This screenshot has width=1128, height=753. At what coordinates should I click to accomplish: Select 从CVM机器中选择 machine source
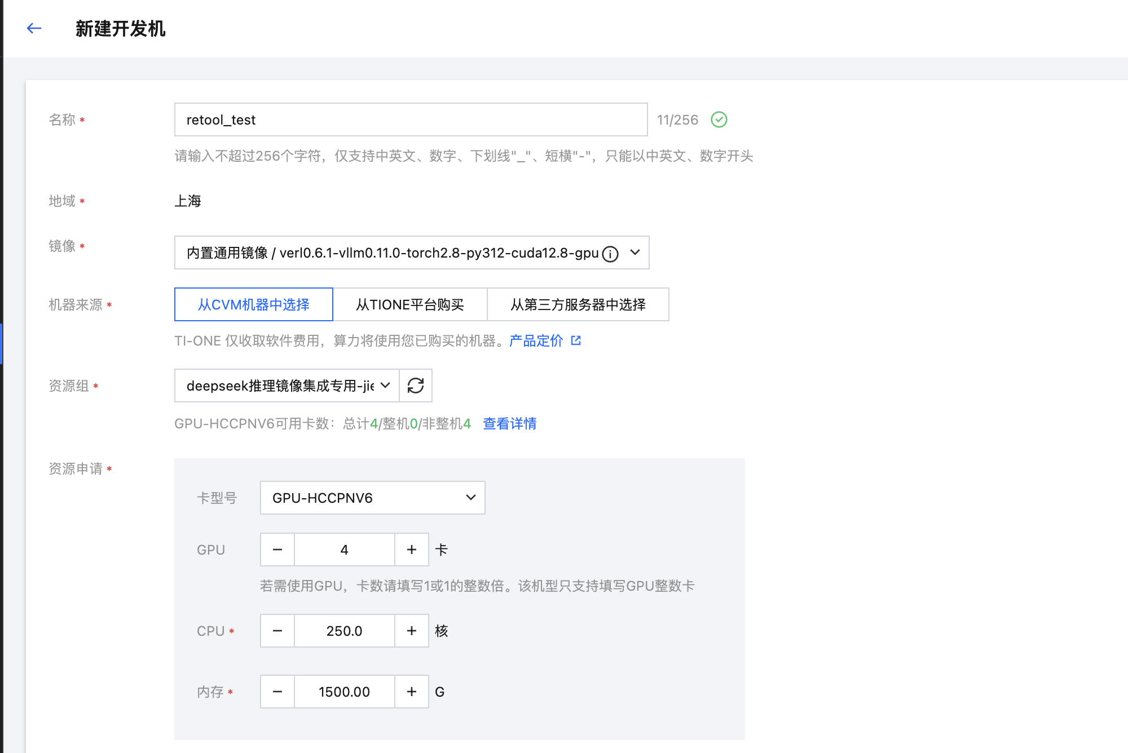pos(254,304)
